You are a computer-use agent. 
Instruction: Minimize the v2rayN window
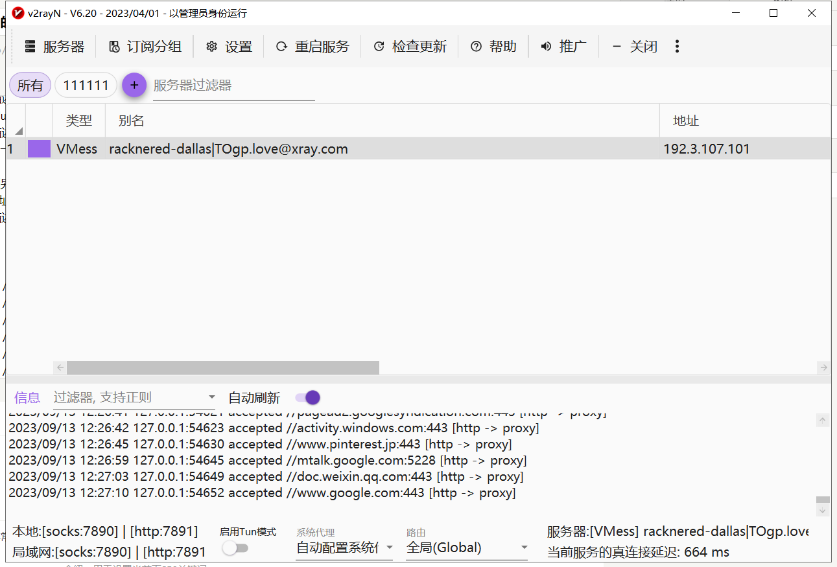pos(735,13)
